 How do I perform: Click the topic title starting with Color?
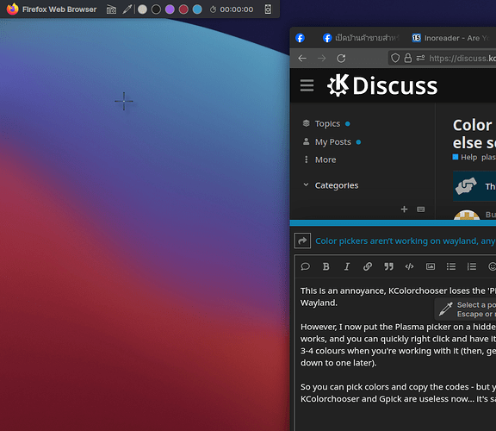(474, 134)
